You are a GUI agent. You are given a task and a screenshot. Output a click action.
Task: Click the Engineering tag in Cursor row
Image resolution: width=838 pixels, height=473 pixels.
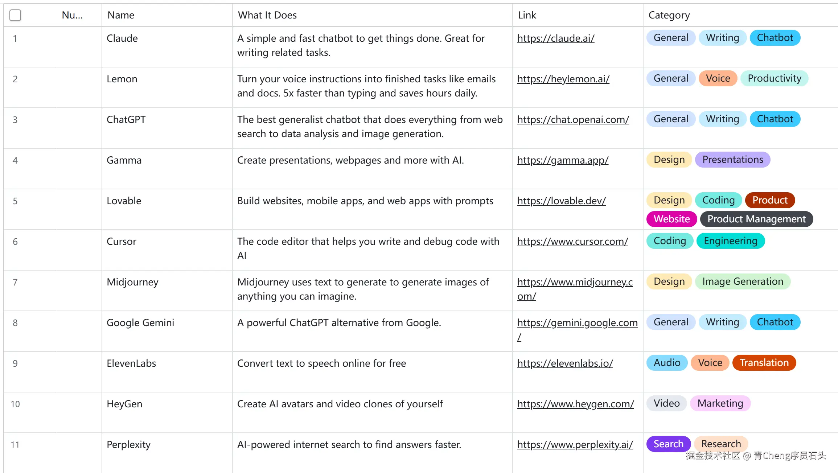730,241
